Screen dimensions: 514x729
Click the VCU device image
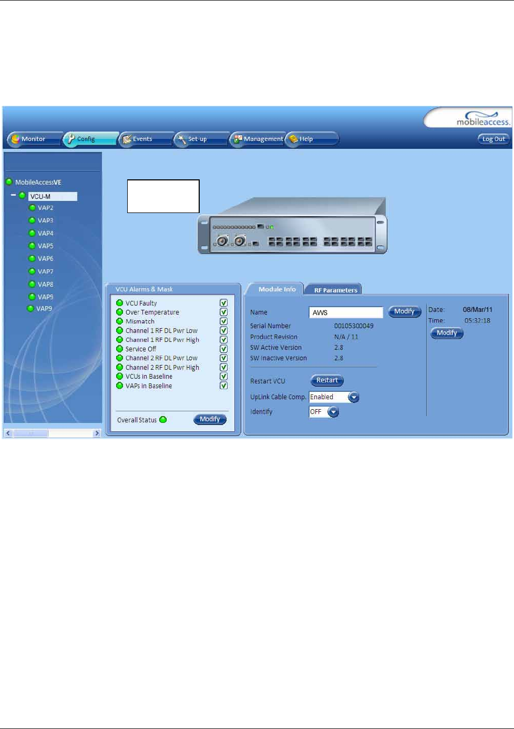292,226
